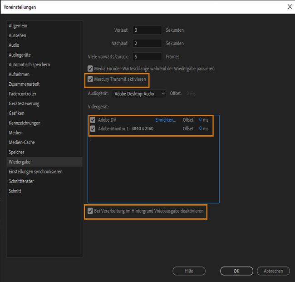Viewport: 295px width, 282px height.
Task: Click the Adobe DV offset value
Action: point(200,120)
